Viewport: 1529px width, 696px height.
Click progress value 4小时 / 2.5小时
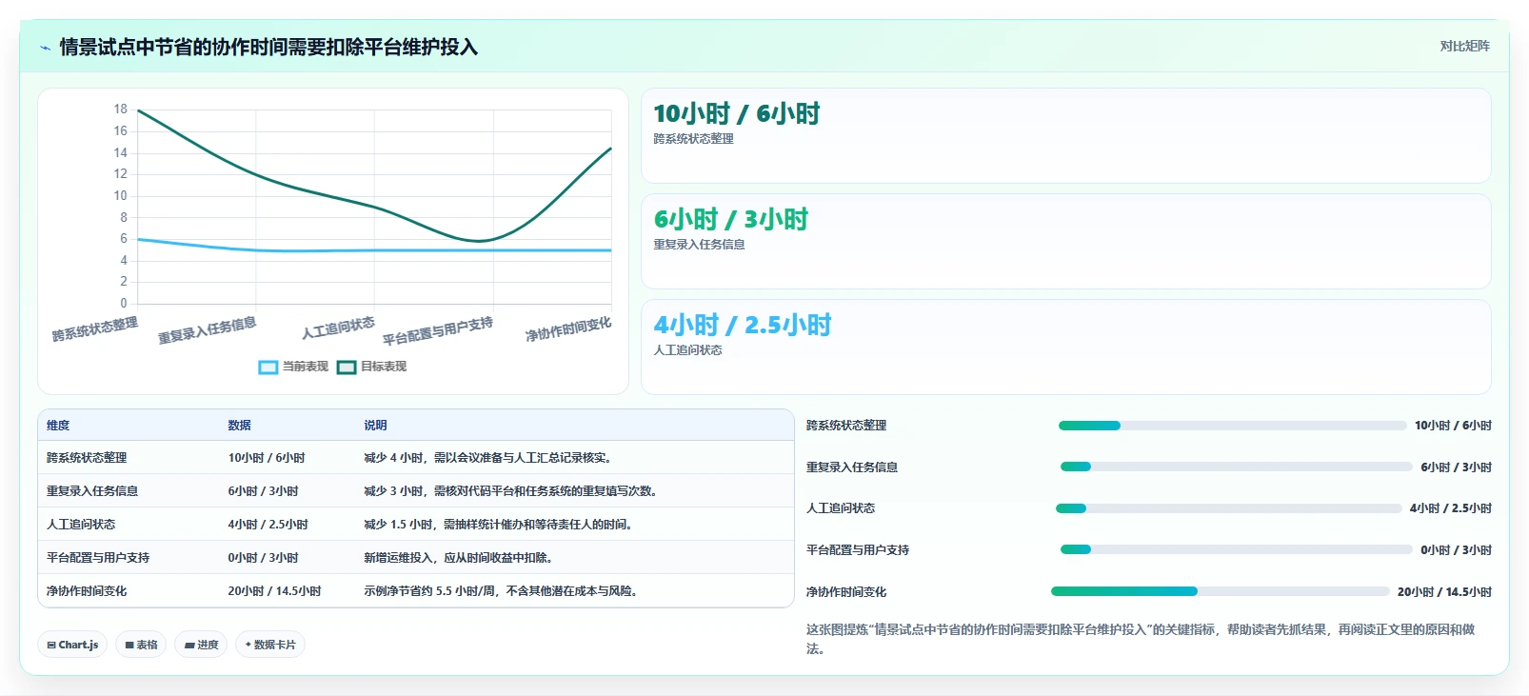click(x=1450, y=508)
